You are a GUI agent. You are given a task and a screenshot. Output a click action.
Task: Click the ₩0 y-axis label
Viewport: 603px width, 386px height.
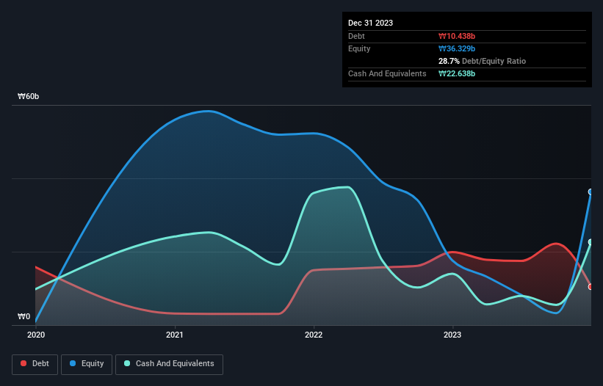(x=24, y=316)
